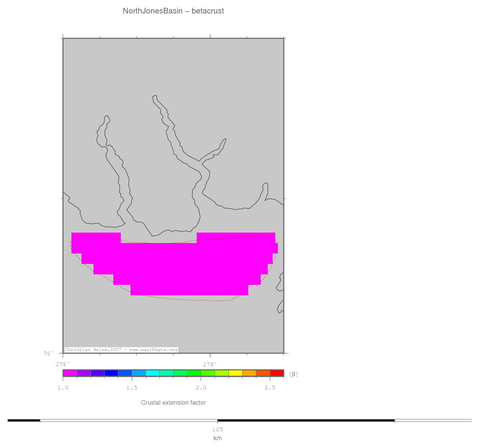Pick the red swatch at colorbar end

pos(277,373)
